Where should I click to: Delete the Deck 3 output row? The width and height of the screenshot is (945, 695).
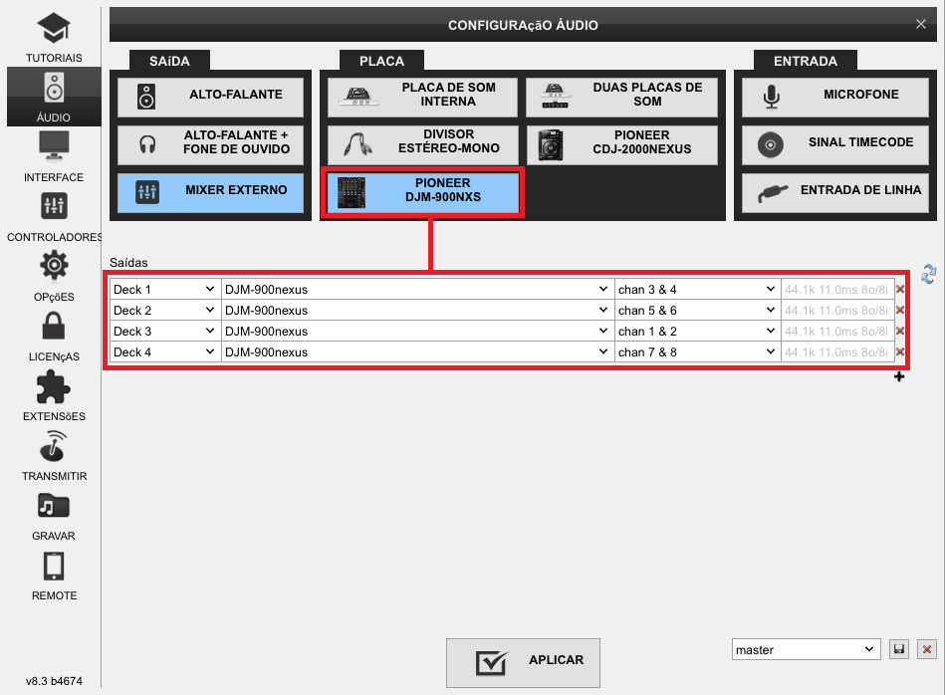coord(900,331)
